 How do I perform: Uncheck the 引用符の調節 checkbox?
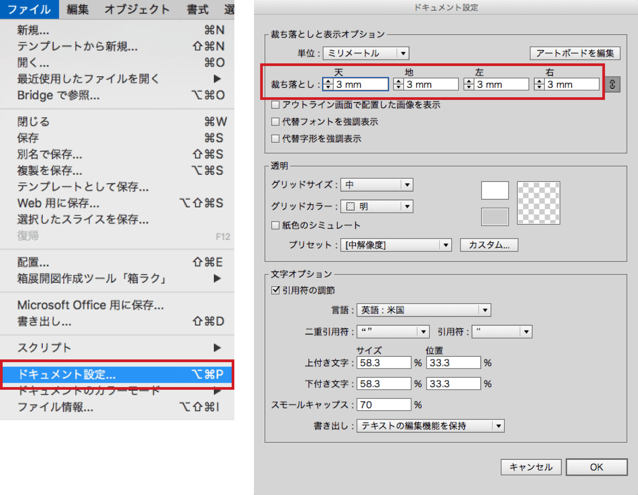pos(275,290)
